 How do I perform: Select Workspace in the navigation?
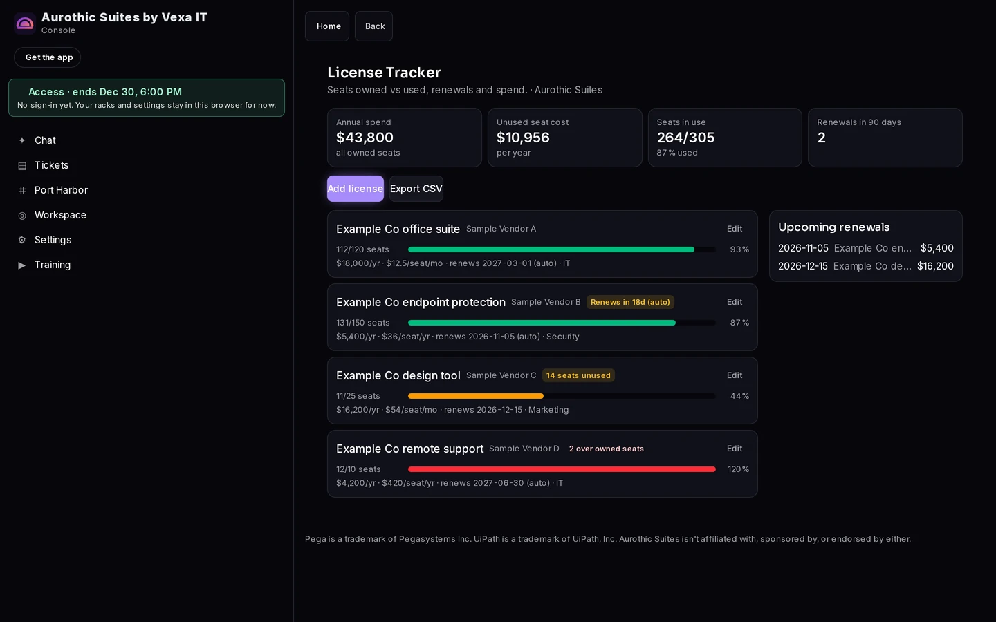[x=60, y=215]
